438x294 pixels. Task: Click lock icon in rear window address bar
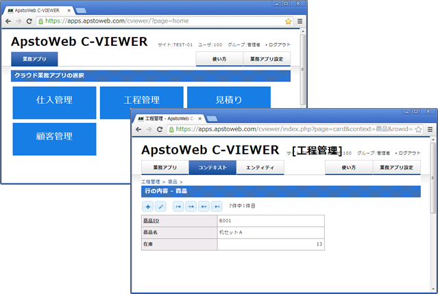[40, 21]
